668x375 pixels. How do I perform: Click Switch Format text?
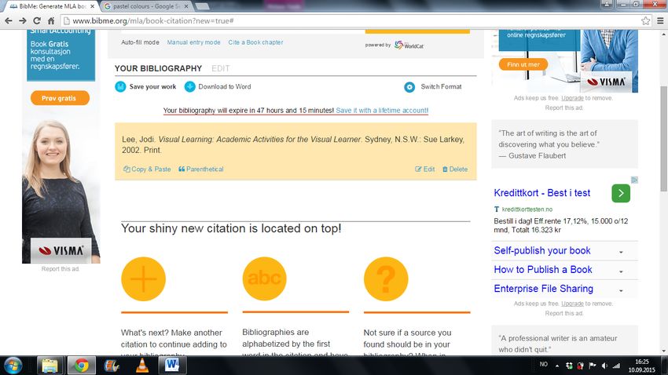(x=441, y=87)
